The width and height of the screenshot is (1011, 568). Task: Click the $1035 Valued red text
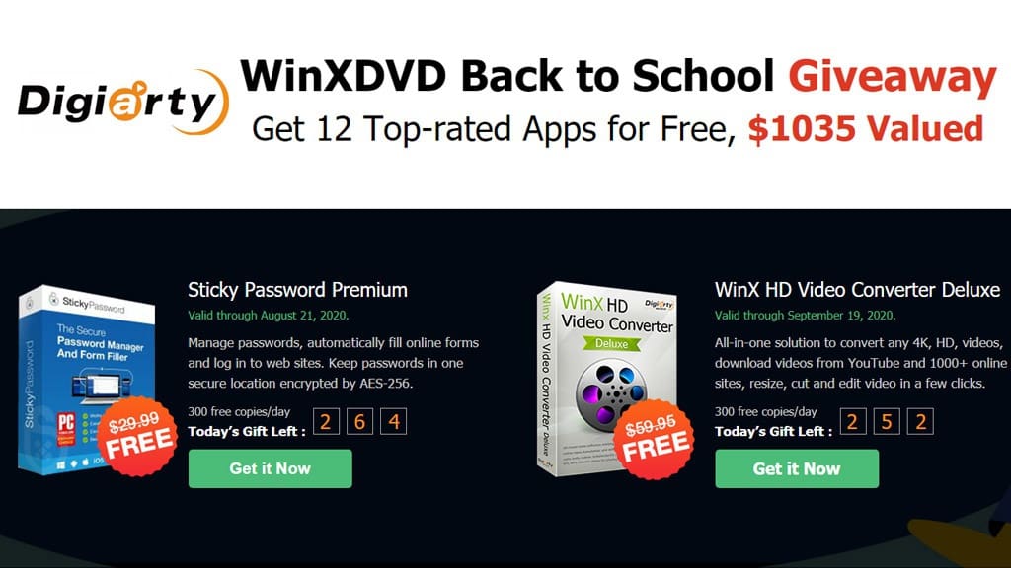866,129
